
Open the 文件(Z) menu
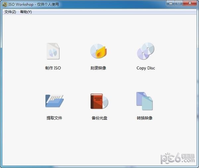click(x=10, y=12)
